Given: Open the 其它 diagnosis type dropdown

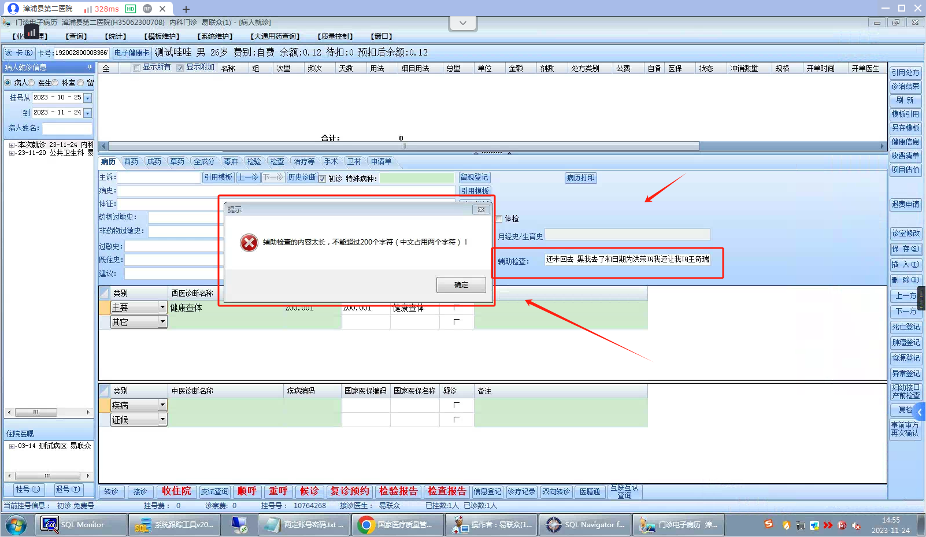Looking at the screenshot, I should click(162, 322).
